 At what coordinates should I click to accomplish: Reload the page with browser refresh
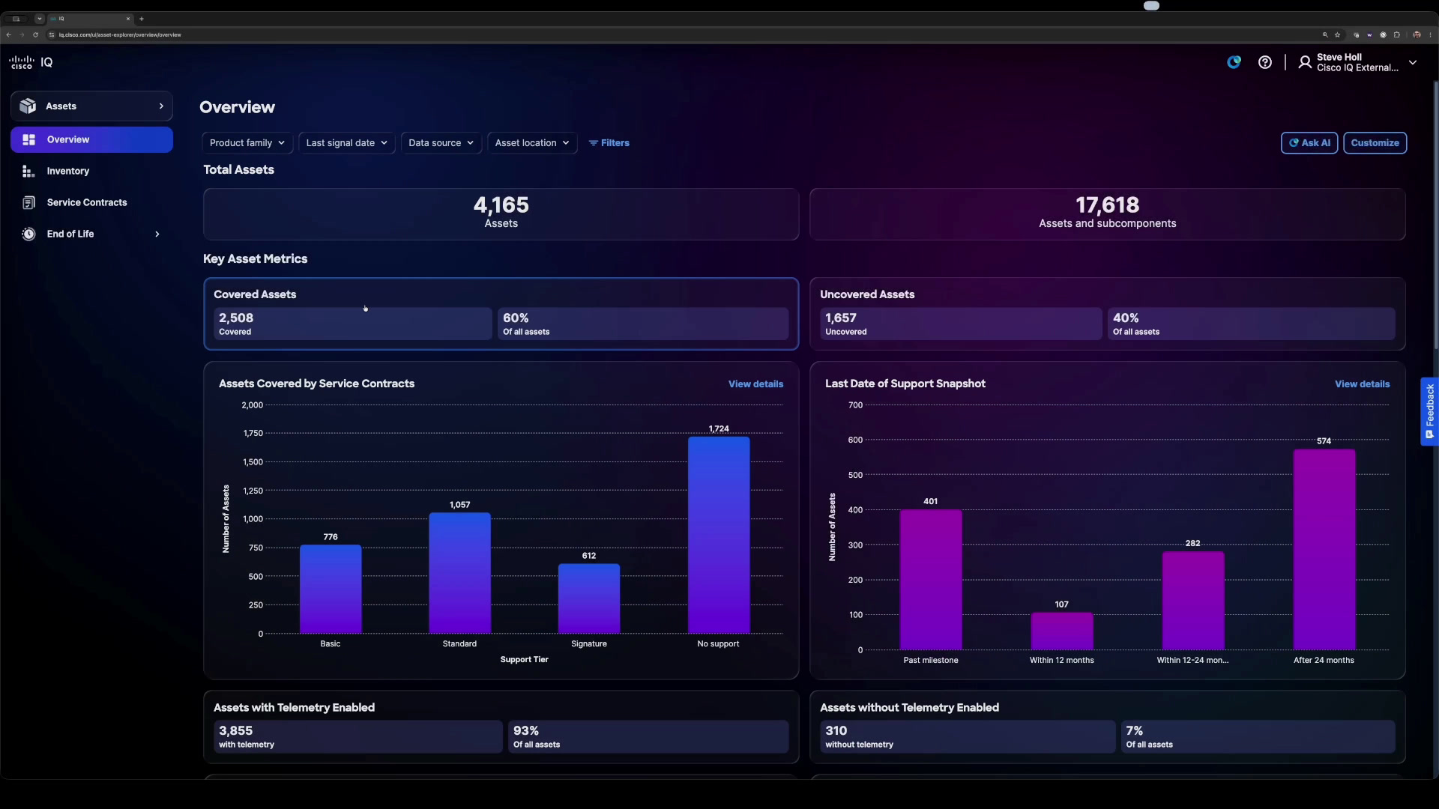coord(35,34)
